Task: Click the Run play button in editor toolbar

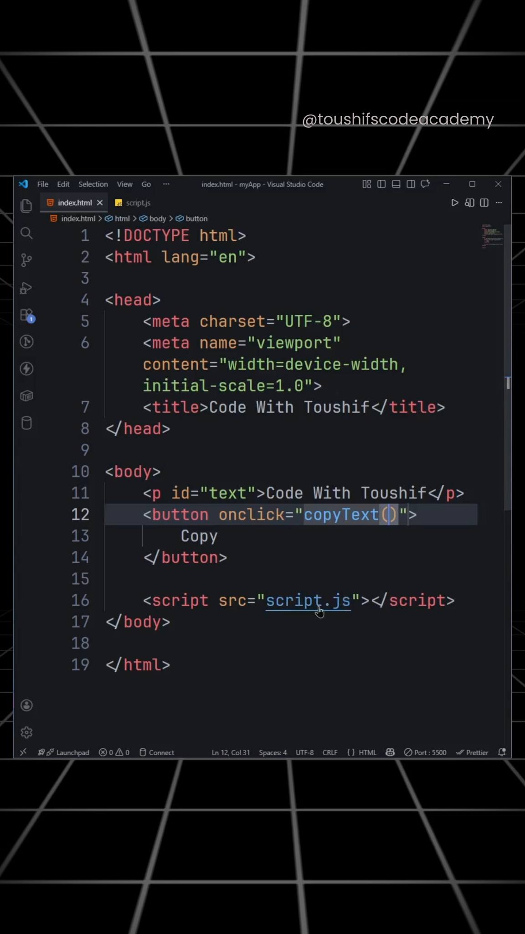Action: coord(454,202)
